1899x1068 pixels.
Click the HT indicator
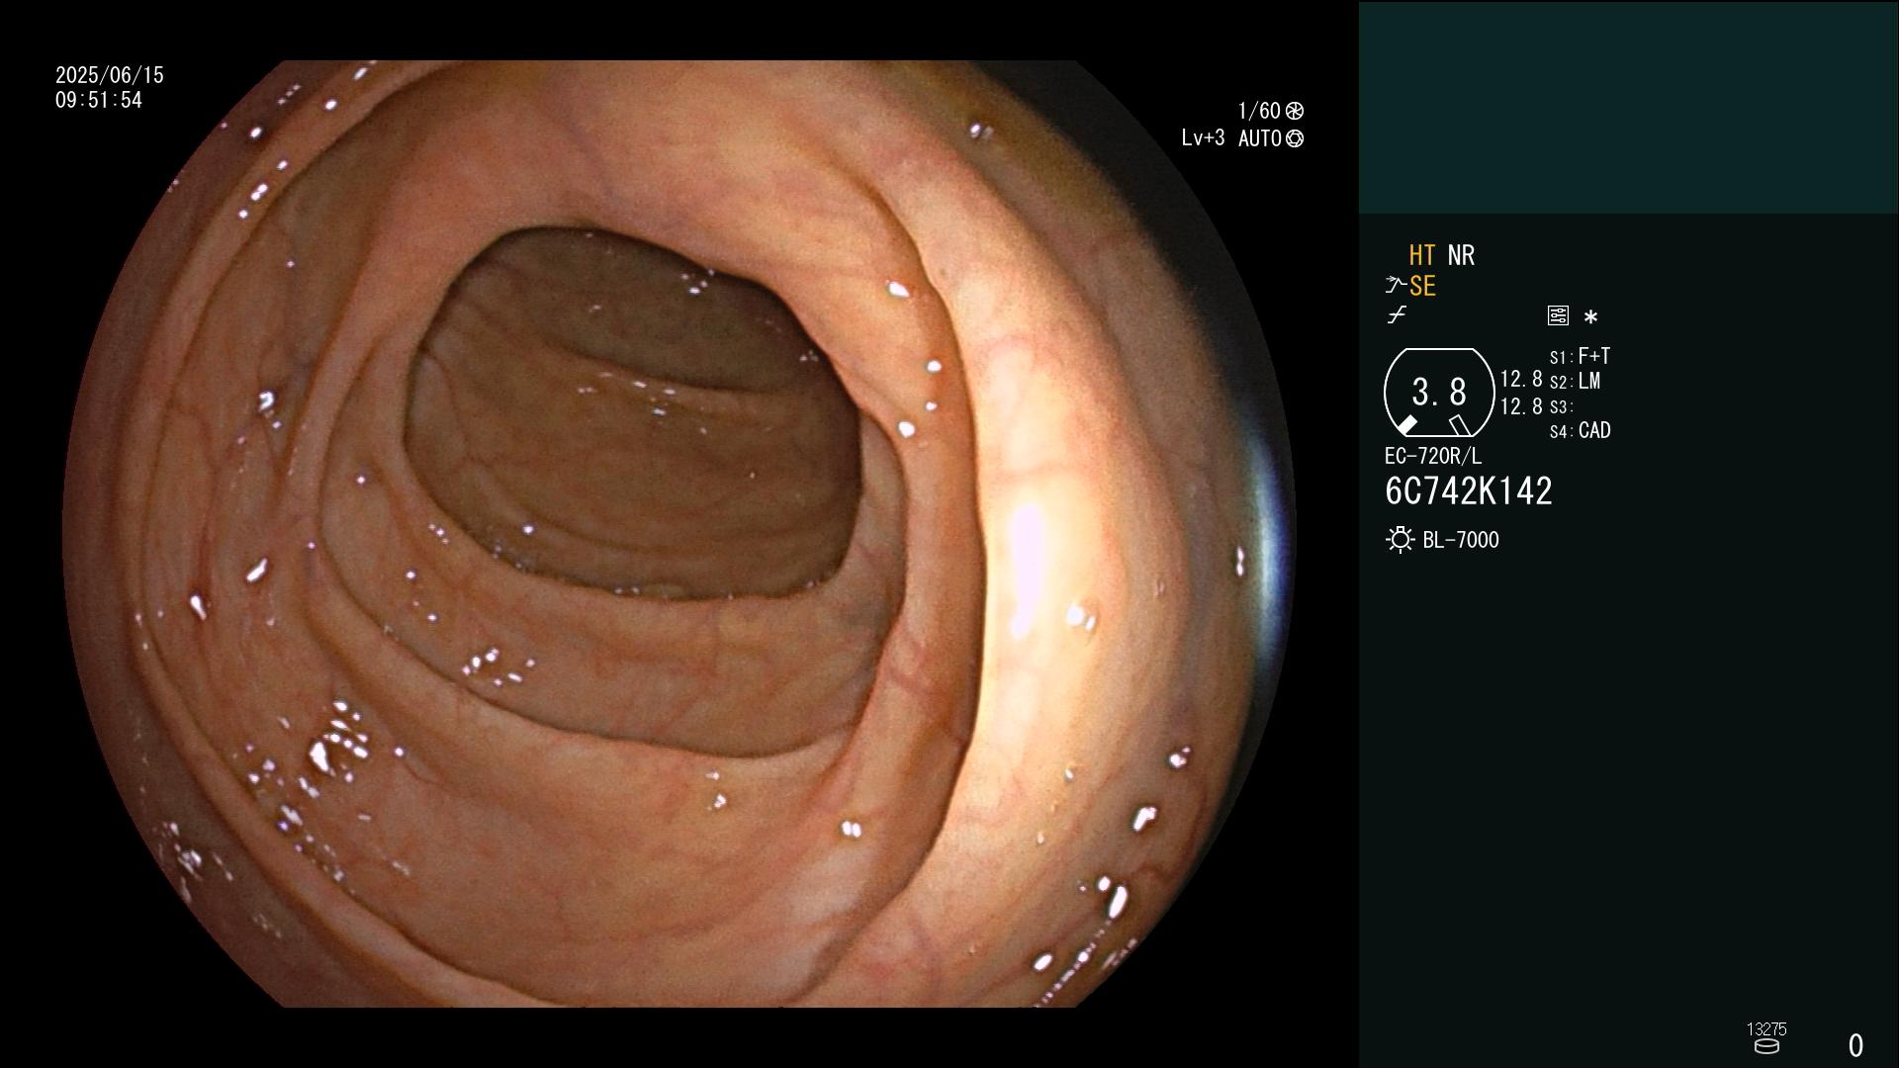tap(1422, 255)
